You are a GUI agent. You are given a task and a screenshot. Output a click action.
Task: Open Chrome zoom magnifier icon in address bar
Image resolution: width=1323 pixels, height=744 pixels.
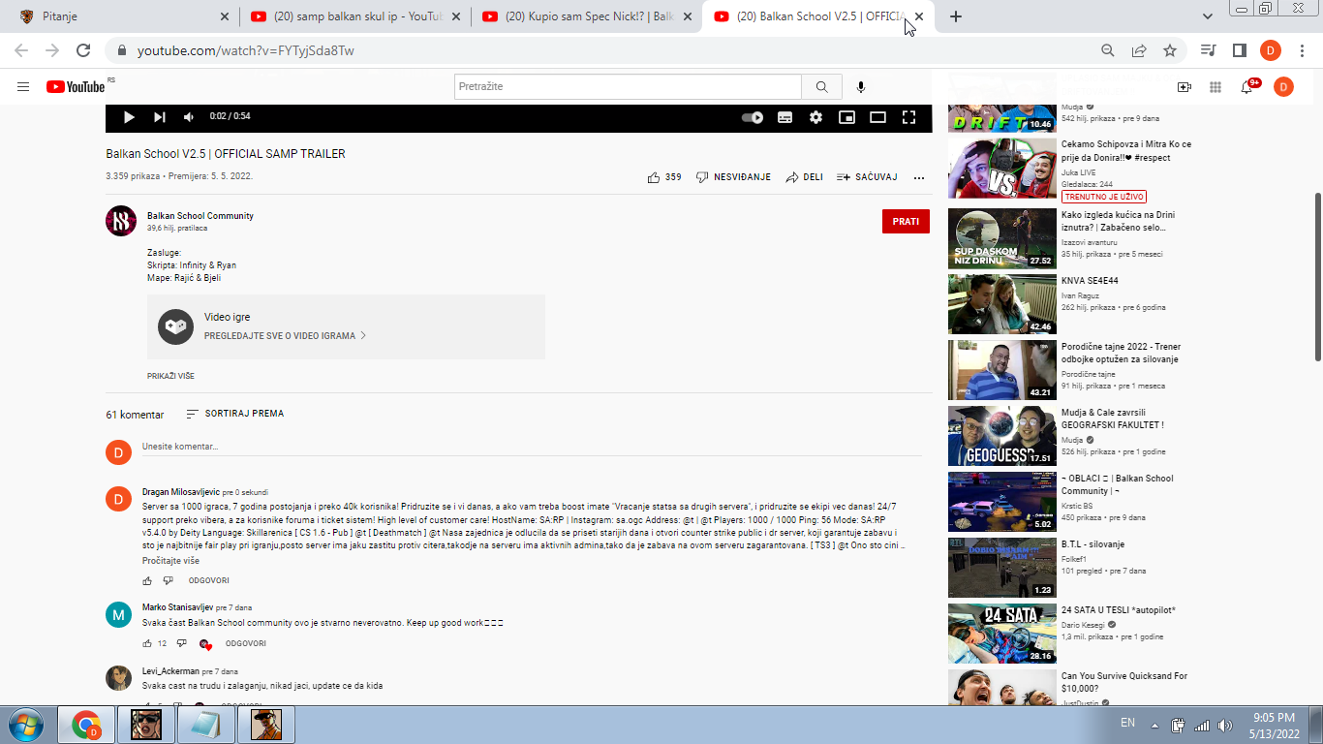[1108, 50]
